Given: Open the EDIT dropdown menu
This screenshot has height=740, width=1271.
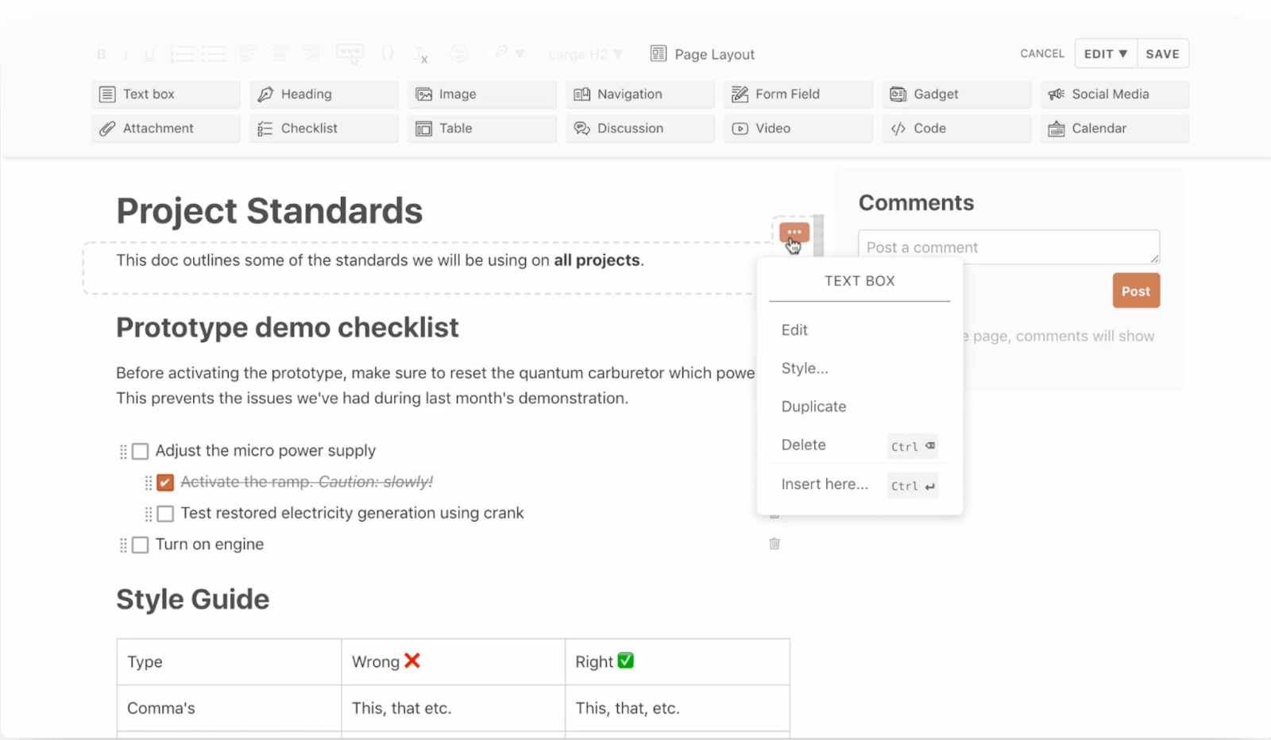Looking at the screenshot, I should (x=1106, y=53).
